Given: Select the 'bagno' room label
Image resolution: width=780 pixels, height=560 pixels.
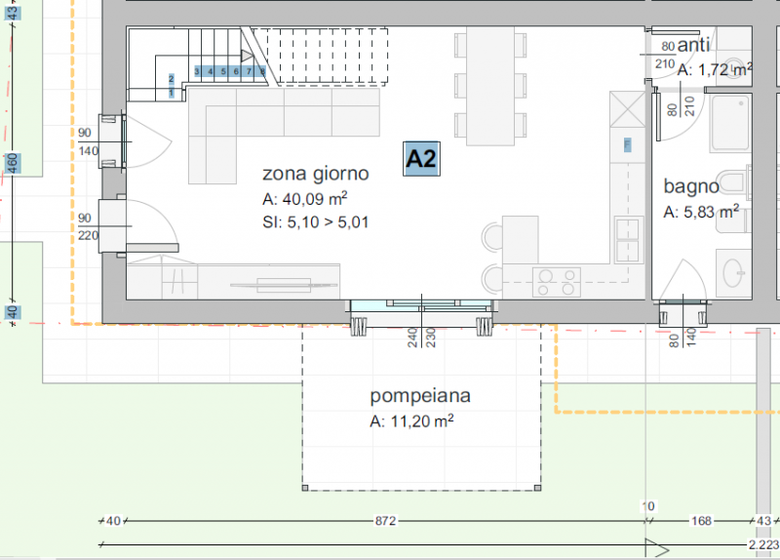Looking at the screenshot, I should click(x=691, y=185).
